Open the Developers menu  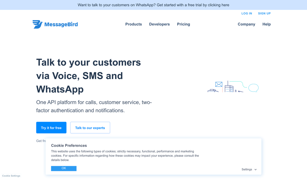click(x=159, y=24)
